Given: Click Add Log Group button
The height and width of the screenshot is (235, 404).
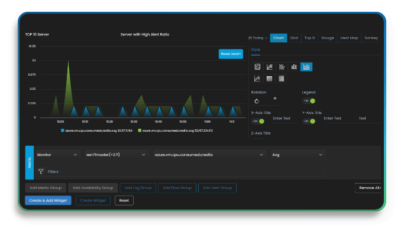Looking at the screenshot, I should pos(138,188).
